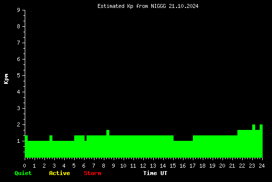
Task: Click the small green bump before hour 3
Action: [x=51, y=138]
